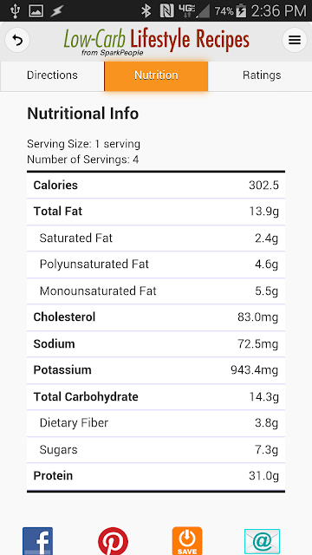312x555 pixels.
Task: Switch to the Directions tab
Action: 52,75
